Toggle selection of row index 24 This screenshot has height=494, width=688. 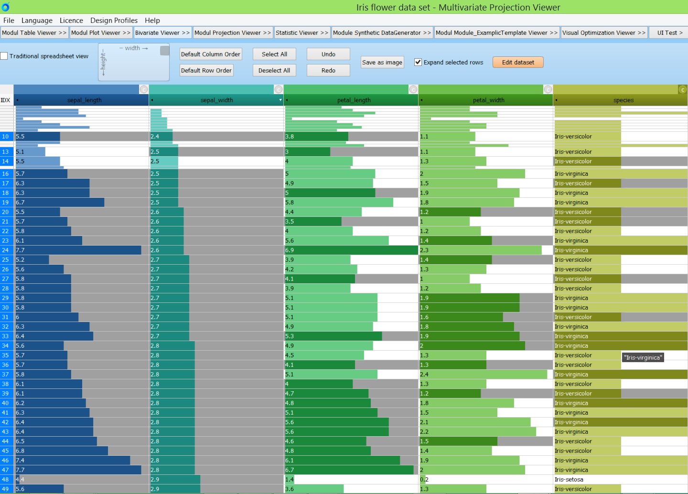[6, 250]
